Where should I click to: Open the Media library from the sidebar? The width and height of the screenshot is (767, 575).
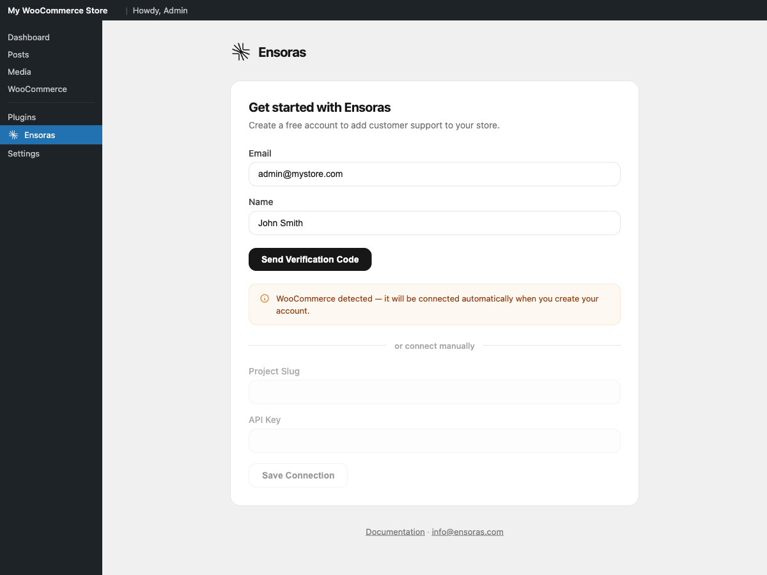19,72
